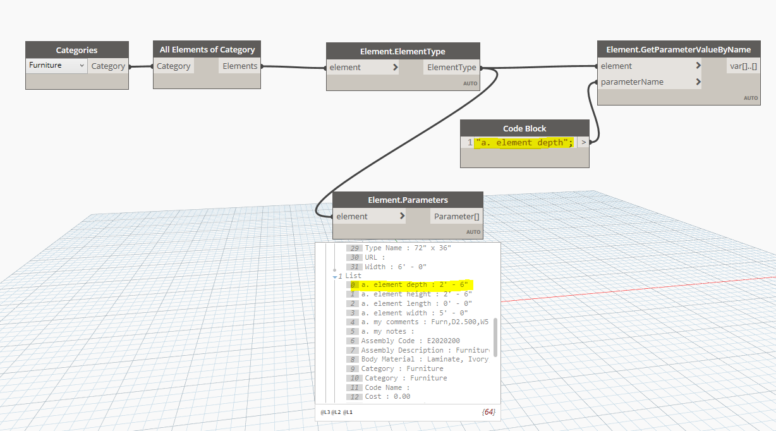The width and height of the screenshot is (776, 431).
Task: Collapse the nested '1 List' in the preview bubble
Action: [x=335, y=276]
